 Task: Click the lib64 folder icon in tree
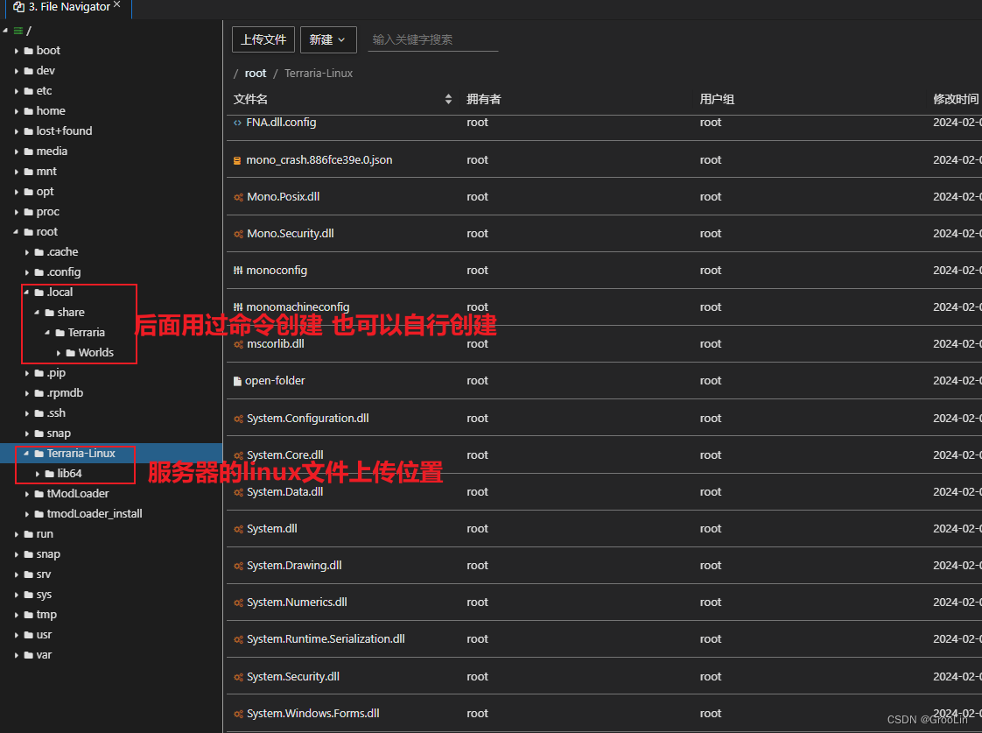click(50, 475)
